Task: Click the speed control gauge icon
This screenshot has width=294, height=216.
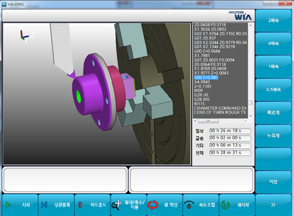Action: pos(189,205)
